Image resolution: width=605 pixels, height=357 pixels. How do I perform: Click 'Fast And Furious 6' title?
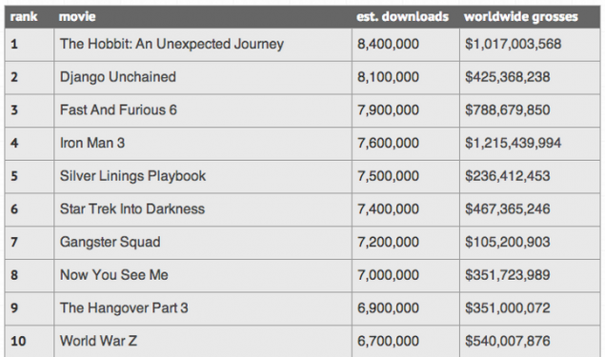[118, 109]
